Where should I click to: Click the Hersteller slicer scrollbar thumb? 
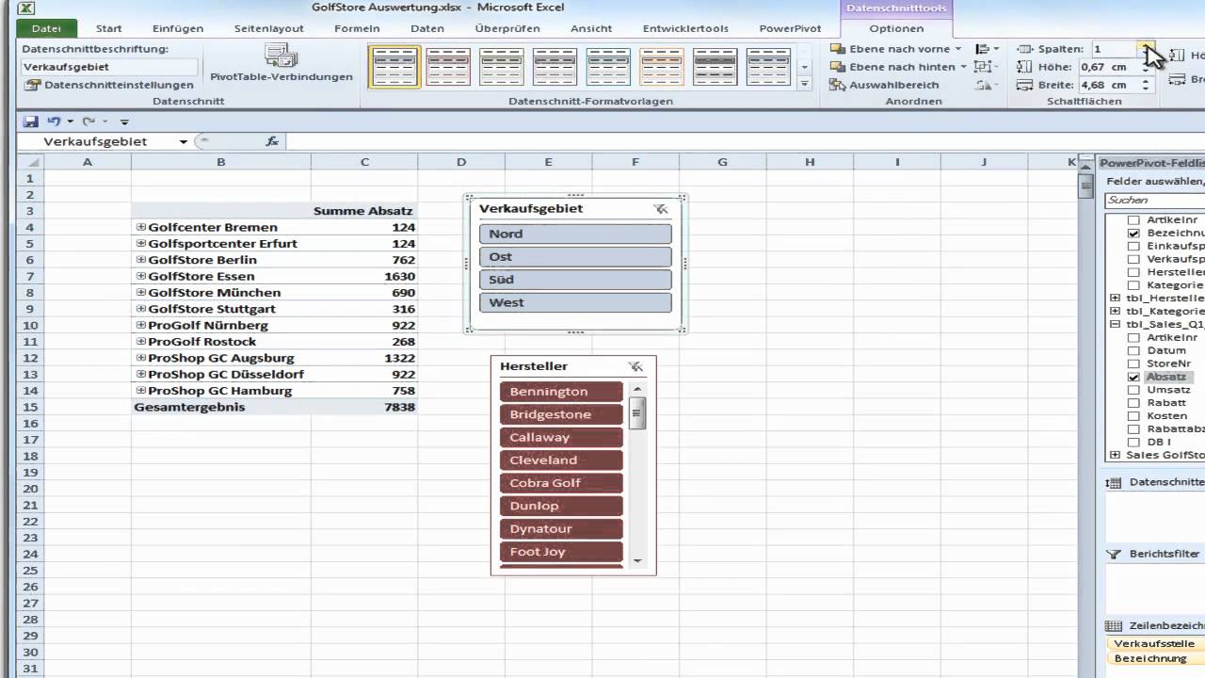637,413
